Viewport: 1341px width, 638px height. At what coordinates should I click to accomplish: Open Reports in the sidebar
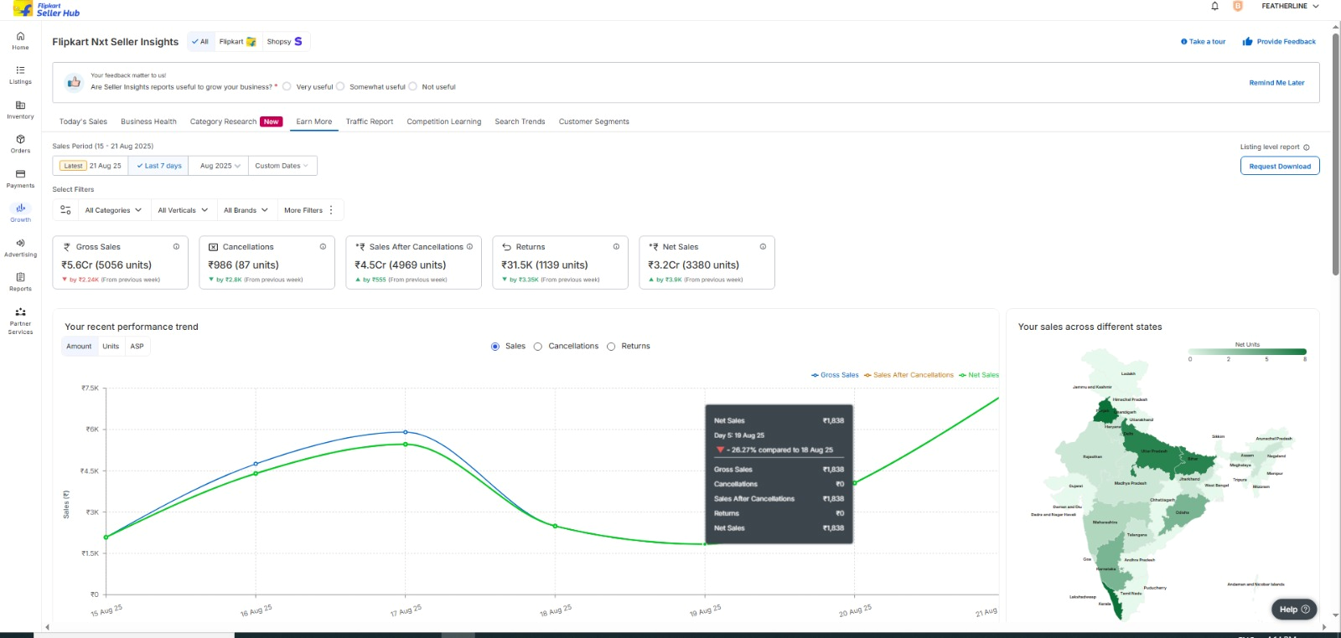20,282
